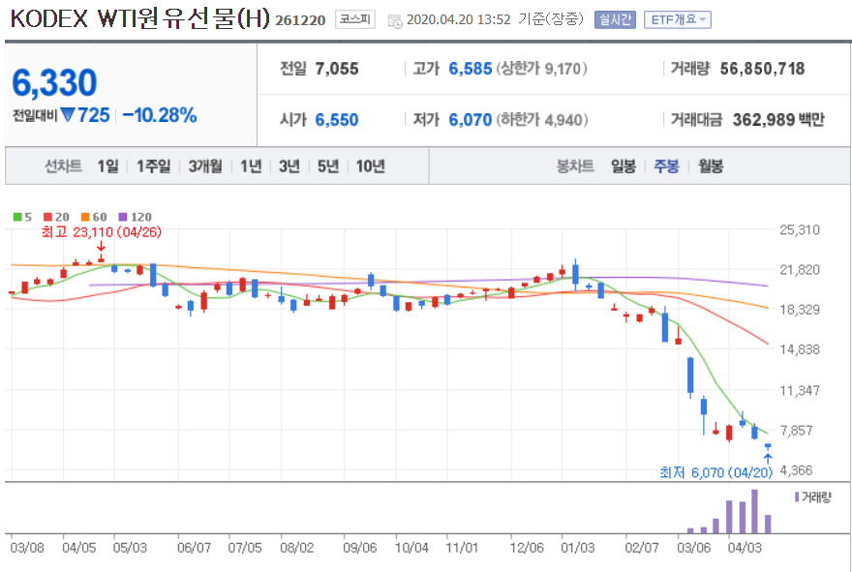Switch to 월봉 monthly candle chart
Viewport: 852px width, 572px height.
coord(711,166)
